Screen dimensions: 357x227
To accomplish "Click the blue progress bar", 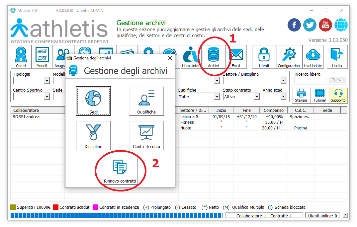I will point(116,215).
